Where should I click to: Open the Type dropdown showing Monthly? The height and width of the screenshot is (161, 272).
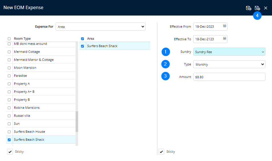[229, 65]
